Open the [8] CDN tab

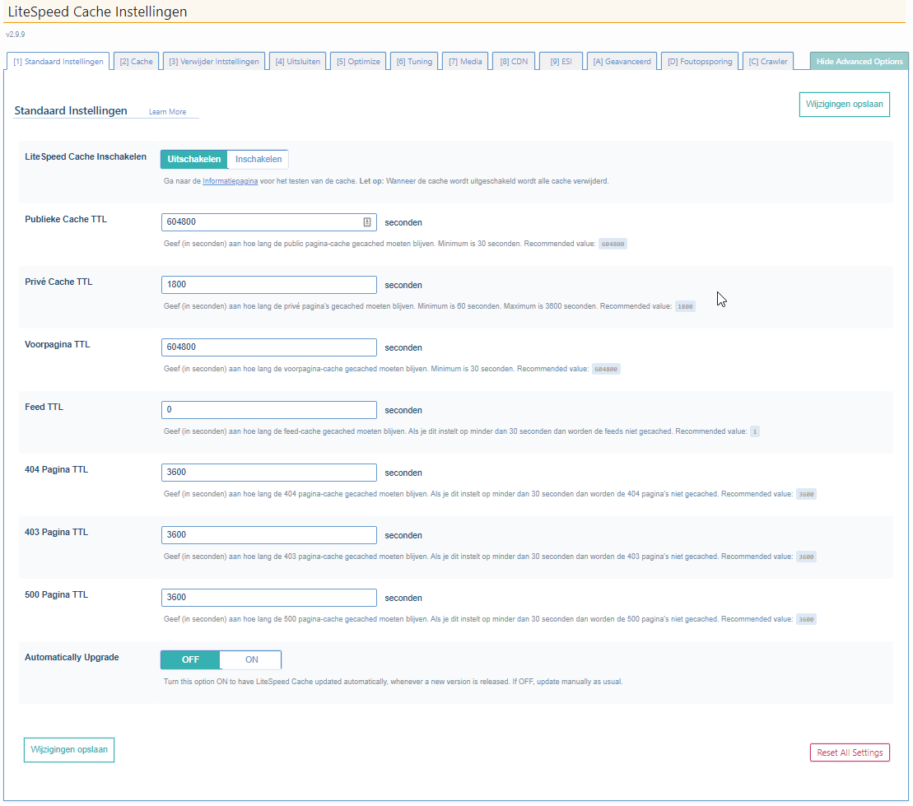(514, 61)
